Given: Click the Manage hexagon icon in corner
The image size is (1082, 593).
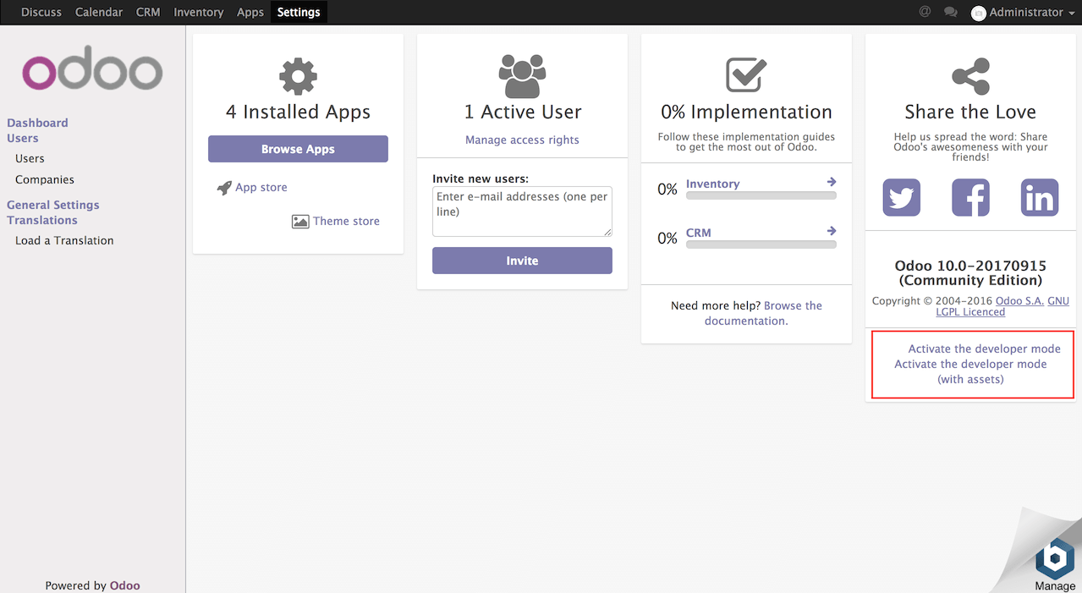Looking at the screenshot, I should [1055, 557].
